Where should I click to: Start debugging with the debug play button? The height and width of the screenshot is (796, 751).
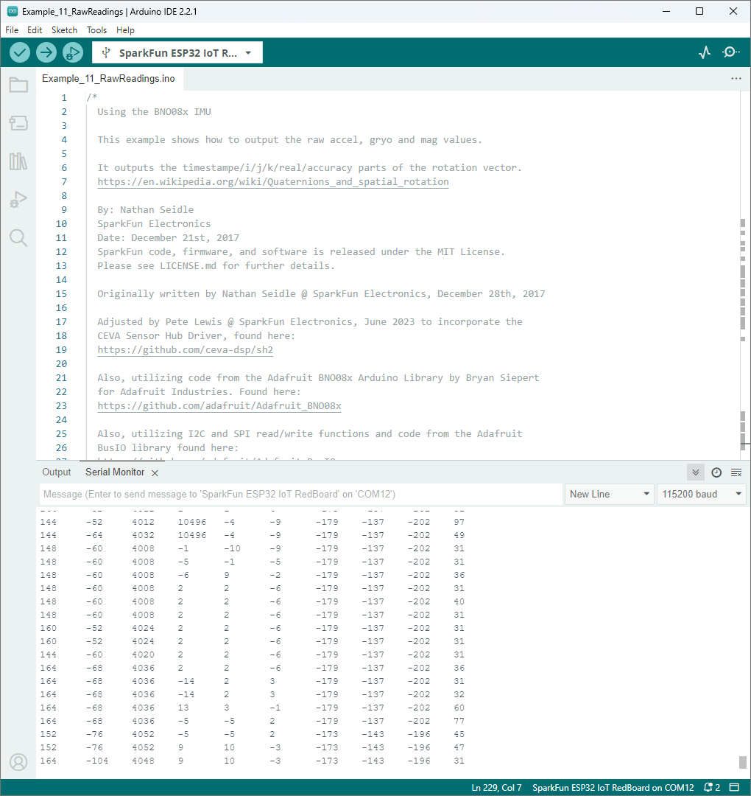pos(72,52)
